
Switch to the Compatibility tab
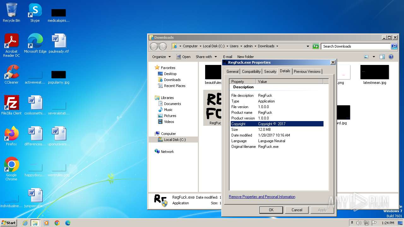[x=251, y=72]
